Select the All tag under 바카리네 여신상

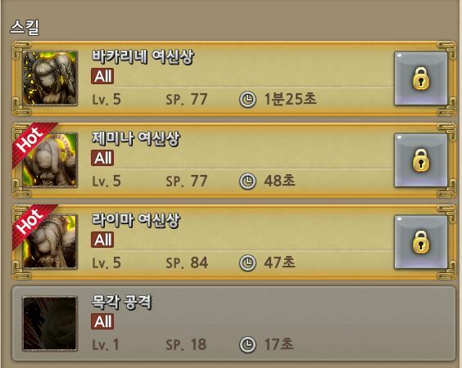pyautogui.click(x=102, y=76)
